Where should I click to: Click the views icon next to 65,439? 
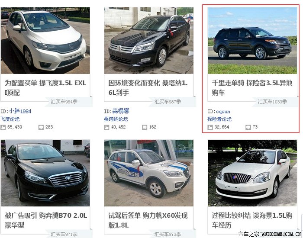3,128
